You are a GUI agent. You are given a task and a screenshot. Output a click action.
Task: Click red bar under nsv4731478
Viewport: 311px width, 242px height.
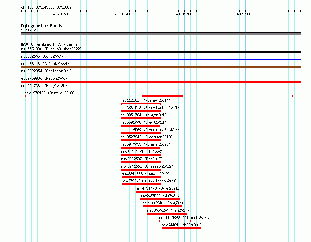click(156, 192)
